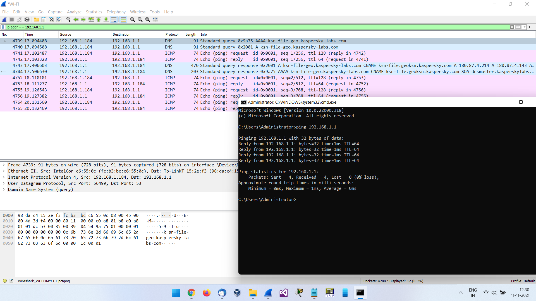Click the find packet magnifier icon

pos(68,20)
